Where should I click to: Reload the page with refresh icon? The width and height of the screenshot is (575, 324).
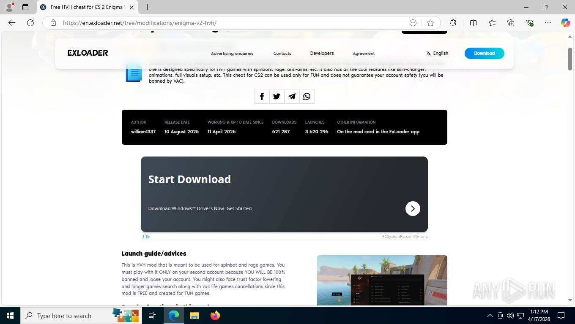[30, 23]
